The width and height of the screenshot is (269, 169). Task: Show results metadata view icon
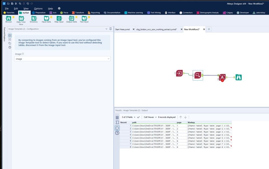[x=117, y=117]
